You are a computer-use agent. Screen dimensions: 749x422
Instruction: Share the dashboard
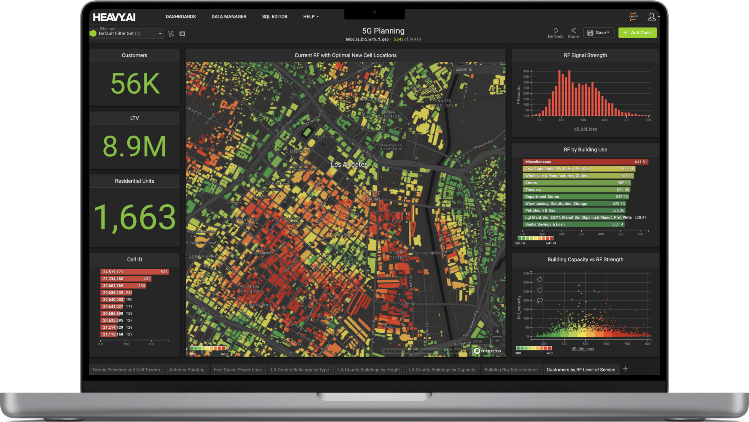point(573,33)
